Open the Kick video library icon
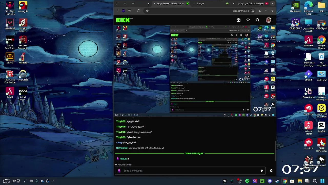Image resolution: width=328 pixels, height=185 pixels. click(x=239, y=20)
